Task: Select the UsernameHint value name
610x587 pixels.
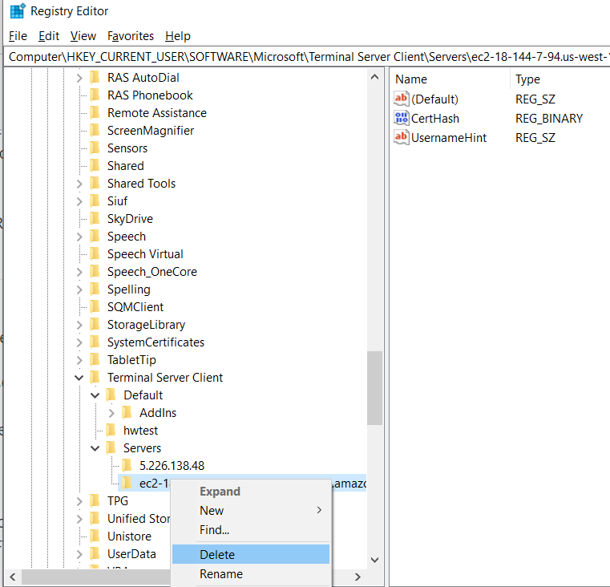Action: [449, 137]
